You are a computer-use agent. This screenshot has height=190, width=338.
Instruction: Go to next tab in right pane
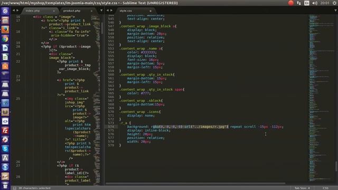point(111,11)
